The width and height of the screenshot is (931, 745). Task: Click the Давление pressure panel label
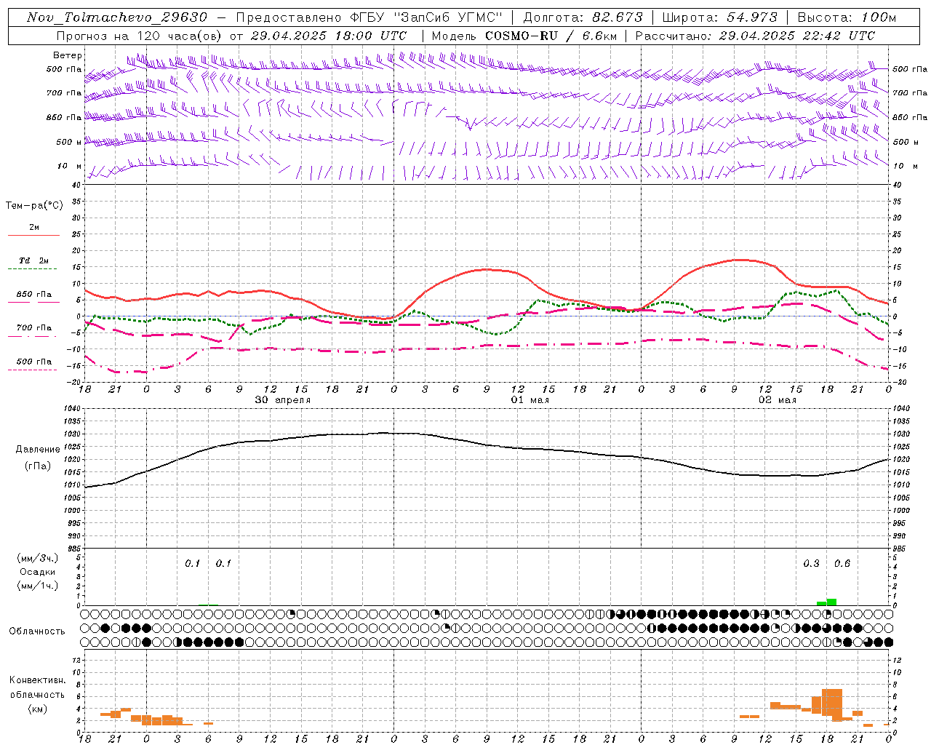pyautogui.click(x=38, y=450)
